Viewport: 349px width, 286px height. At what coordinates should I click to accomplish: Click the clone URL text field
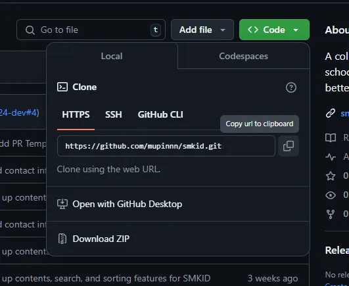(166, 146)
